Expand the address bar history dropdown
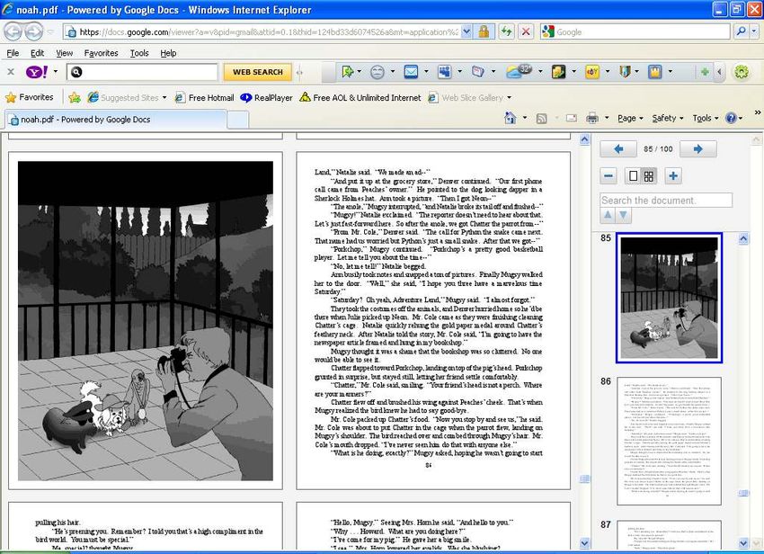The height and width of the screenshot is (554, 764). point(466,32)
